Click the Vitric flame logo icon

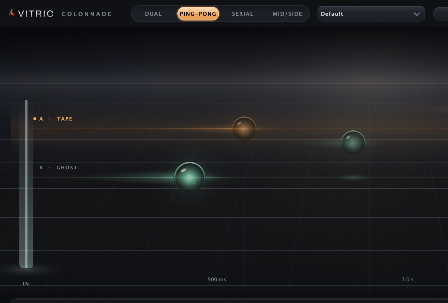[12, 13]
